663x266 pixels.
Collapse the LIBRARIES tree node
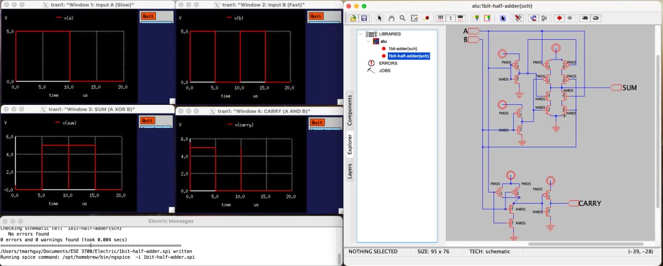[360, 34]
